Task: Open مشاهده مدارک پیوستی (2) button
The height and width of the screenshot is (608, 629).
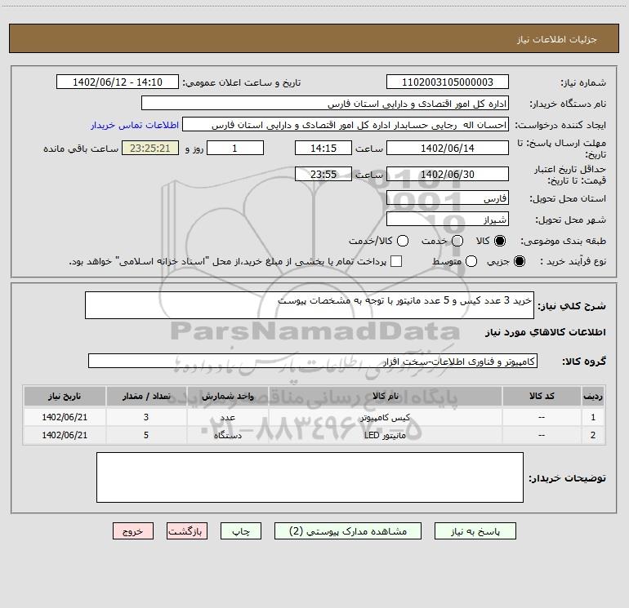Action: [x=348, y=531]
